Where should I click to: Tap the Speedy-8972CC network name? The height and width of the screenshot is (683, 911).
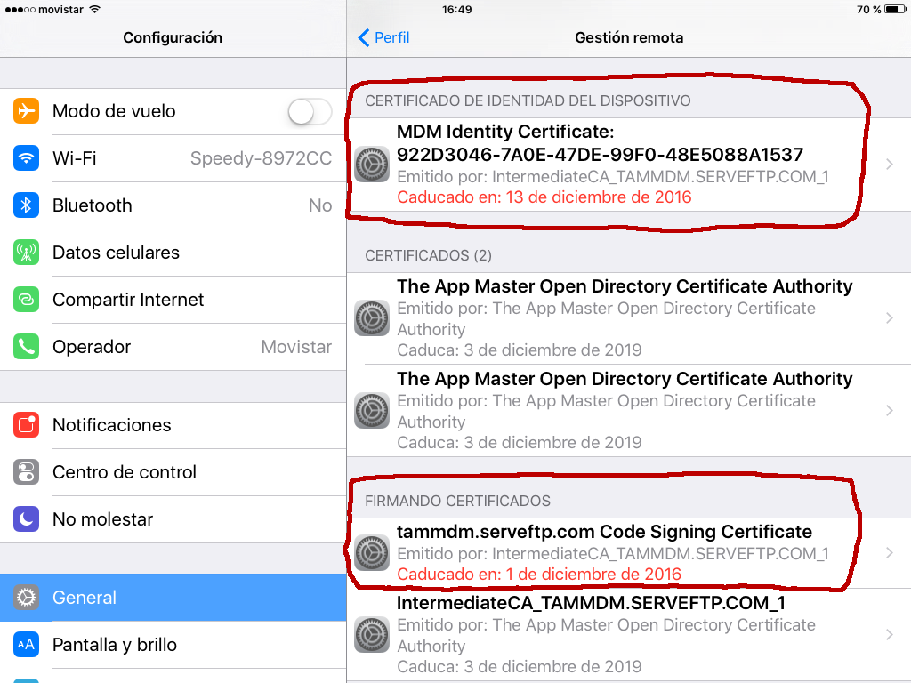(x=261, y=158)
